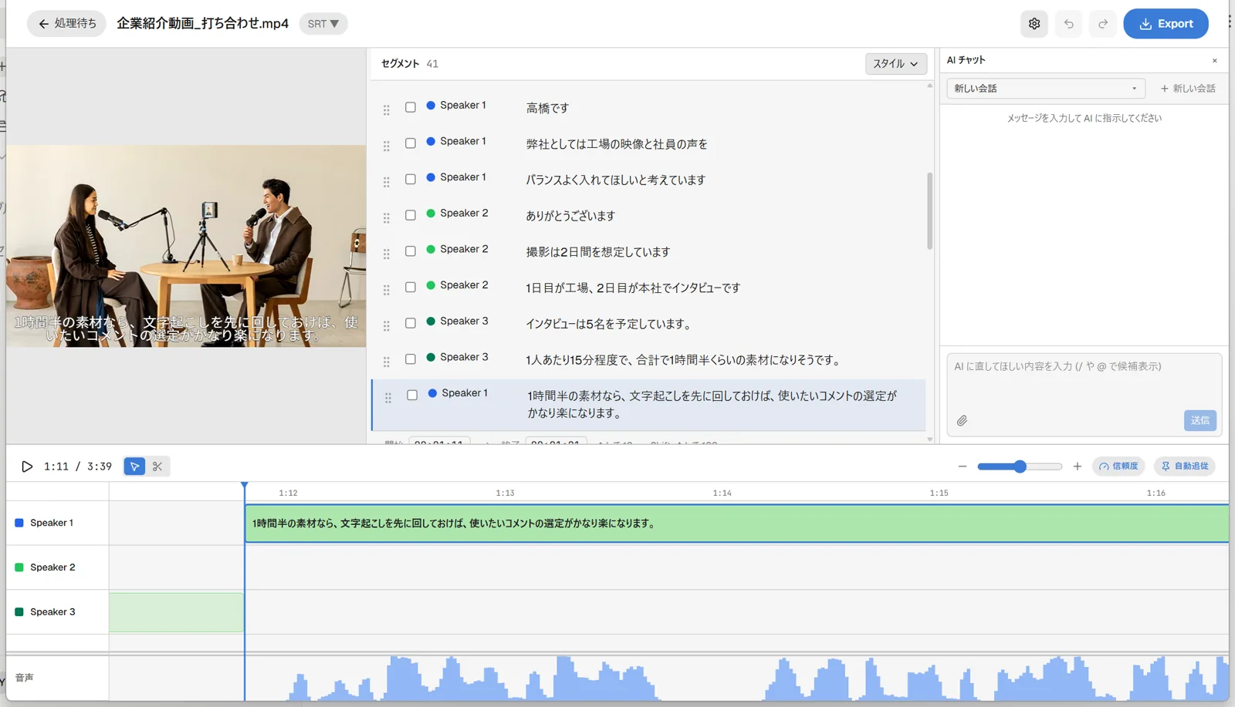Check the box for 高橋です segment

[411, 107]
